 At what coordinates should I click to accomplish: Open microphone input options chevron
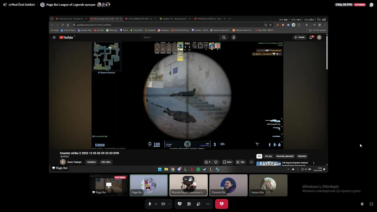click(156, 204)
